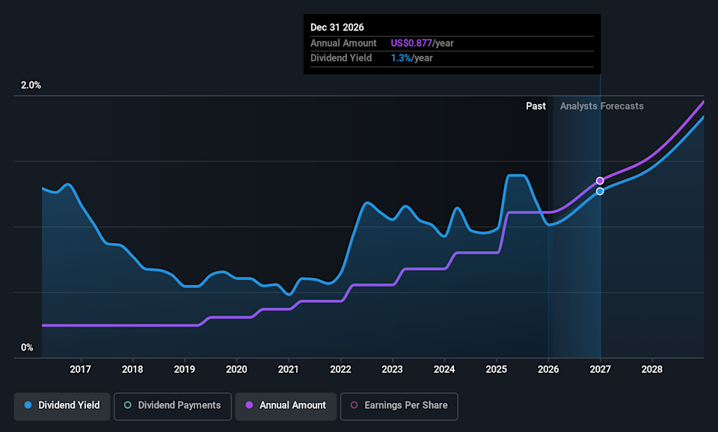Image resolution: width=718 pixels, height=432 pixels.
Task: Click the Dec 31 2026 tooltip header
Action: pos(337,27)
